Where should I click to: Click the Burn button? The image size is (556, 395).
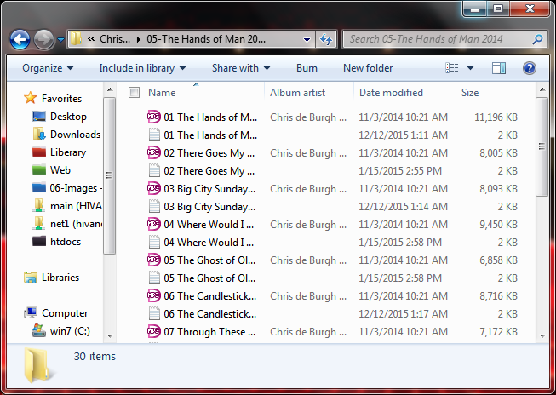[x=307, y=68]
